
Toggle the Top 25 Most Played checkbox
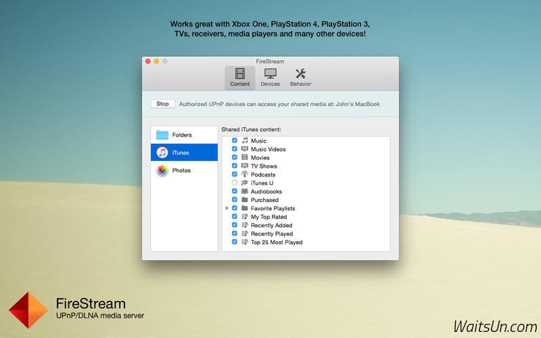coord(235,242)
